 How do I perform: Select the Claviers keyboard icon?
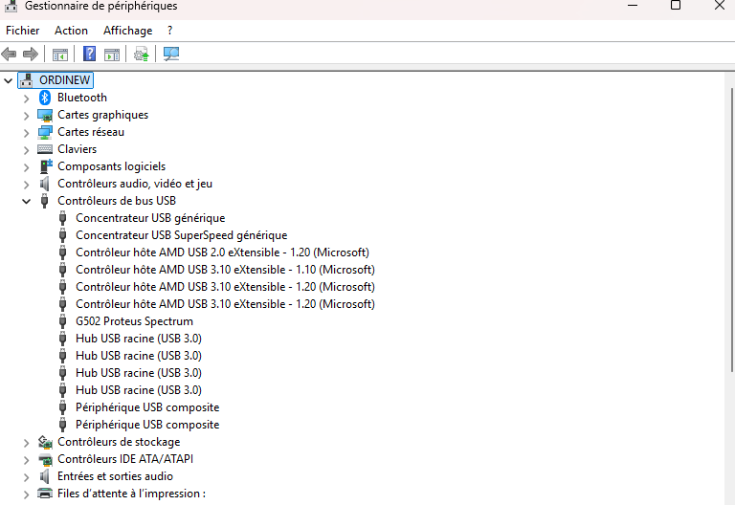[x=45, y=149]
